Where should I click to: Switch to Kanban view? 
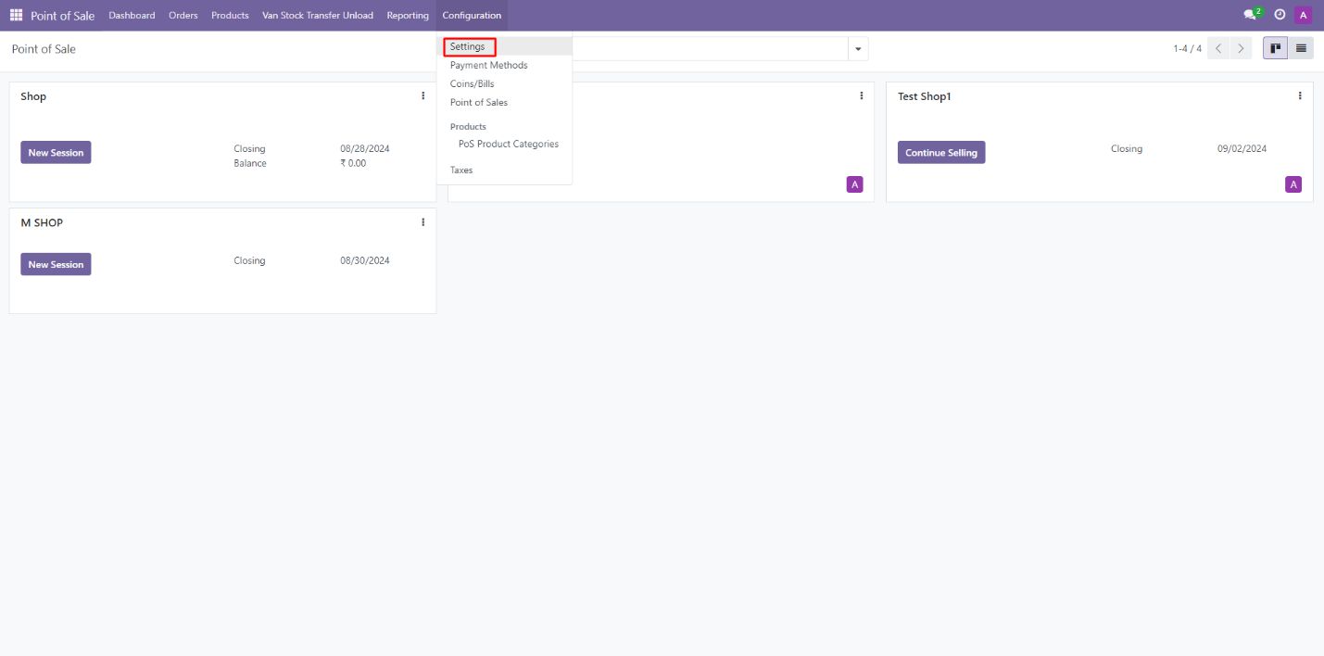click(x=1276, y=48)
